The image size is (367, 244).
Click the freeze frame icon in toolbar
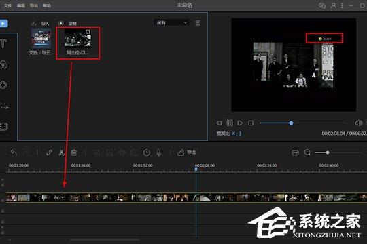pos(134,152)
